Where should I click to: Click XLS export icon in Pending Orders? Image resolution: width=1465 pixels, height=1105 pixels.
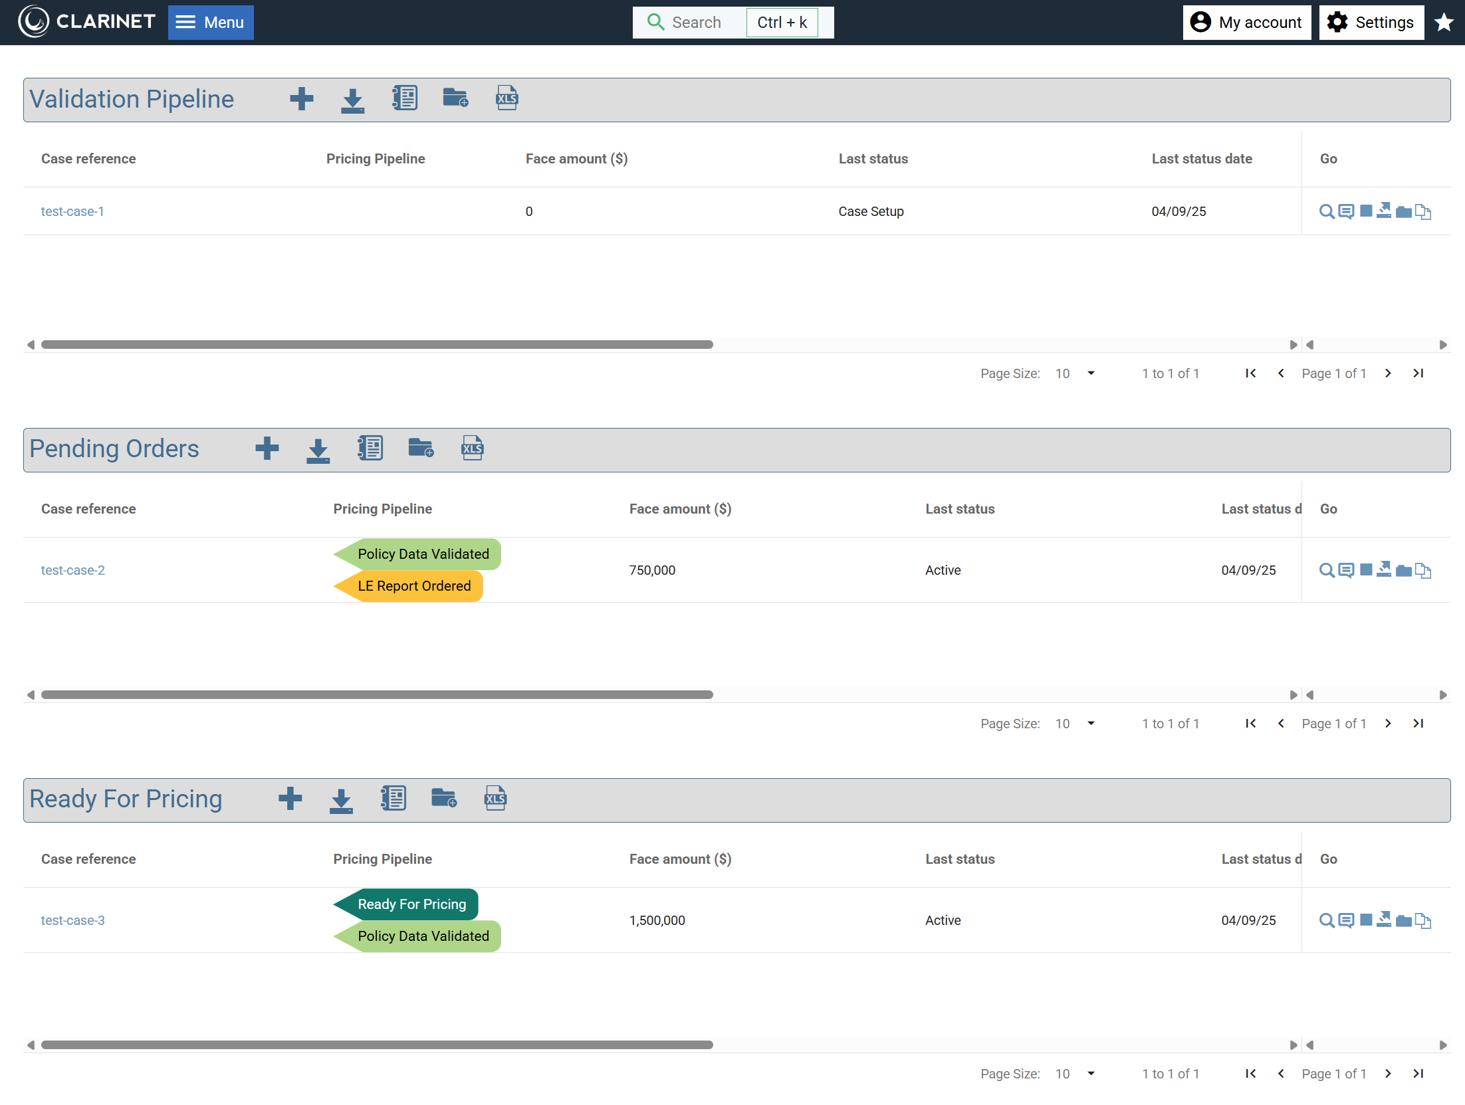click(x=472, y=449)
